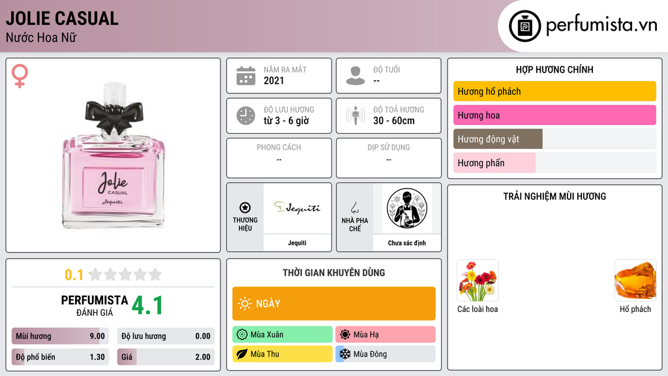
Task: Click the leaf icon for Mùa Thu
Action: pos(242,354)
